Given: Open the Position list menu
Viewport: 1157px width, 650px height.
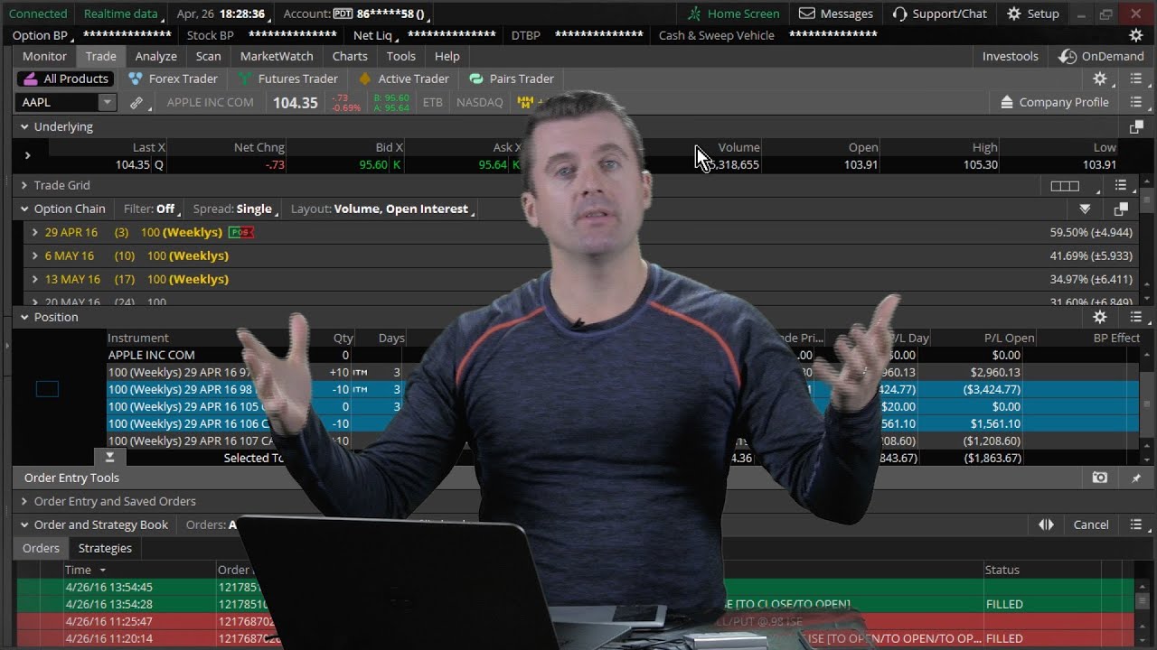Looking at the screenshot, I should pos(1136,317).
